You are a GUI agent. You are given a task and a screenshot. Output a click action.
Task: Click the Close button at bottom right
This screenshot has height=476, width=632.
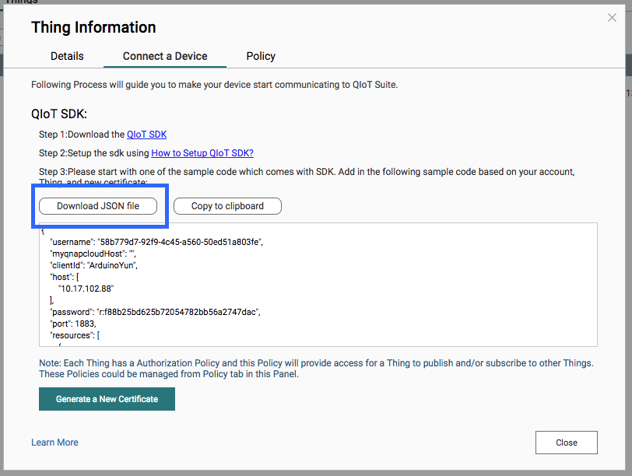coord(566,443)
